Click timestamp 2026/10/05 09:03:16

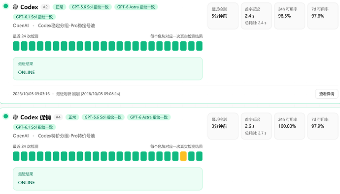31,94
